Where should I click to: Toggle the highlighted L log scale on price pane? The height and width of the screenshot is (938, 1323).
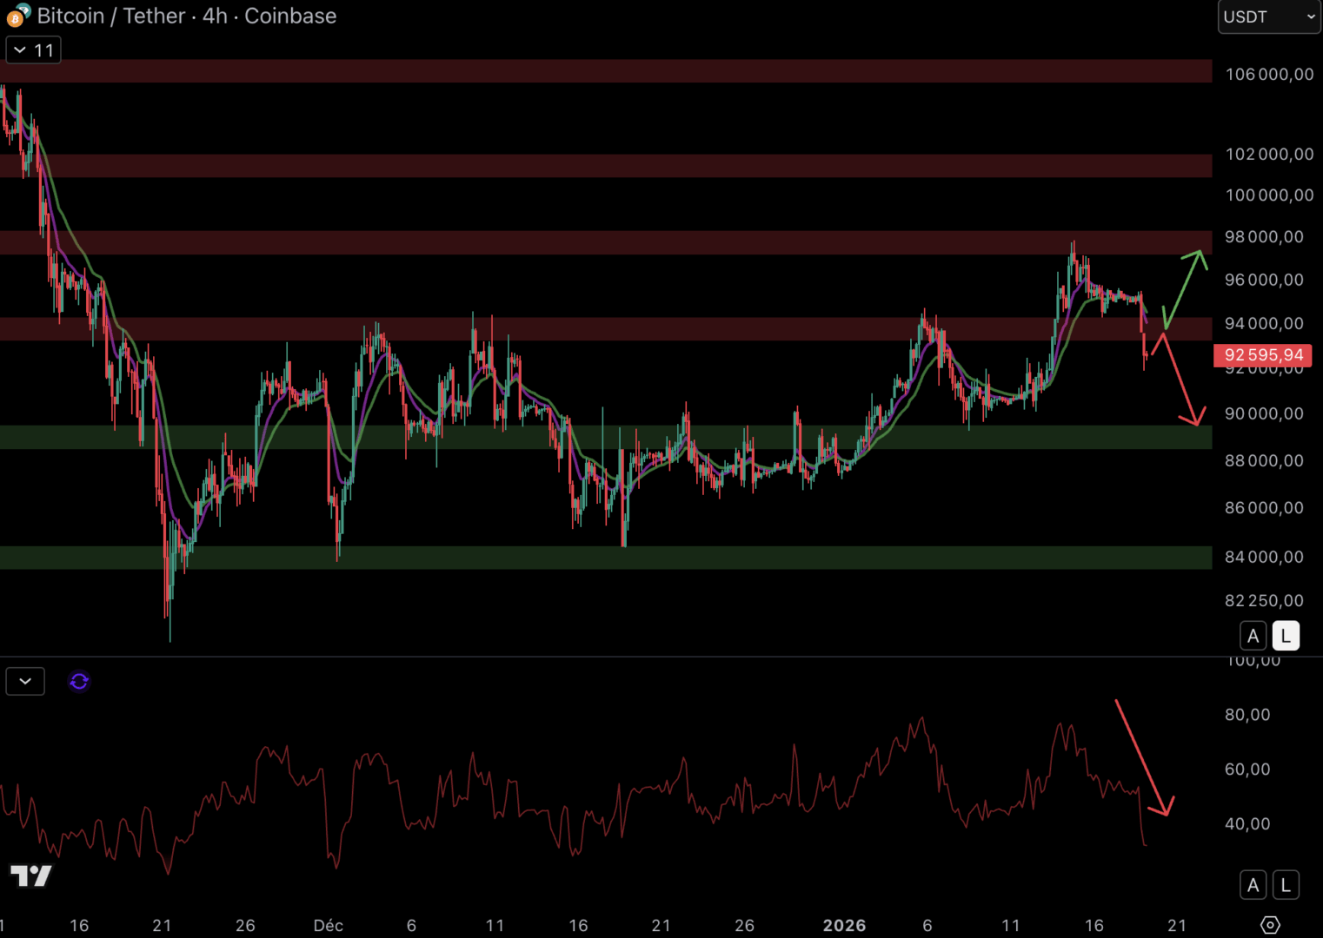(1286, 636)
